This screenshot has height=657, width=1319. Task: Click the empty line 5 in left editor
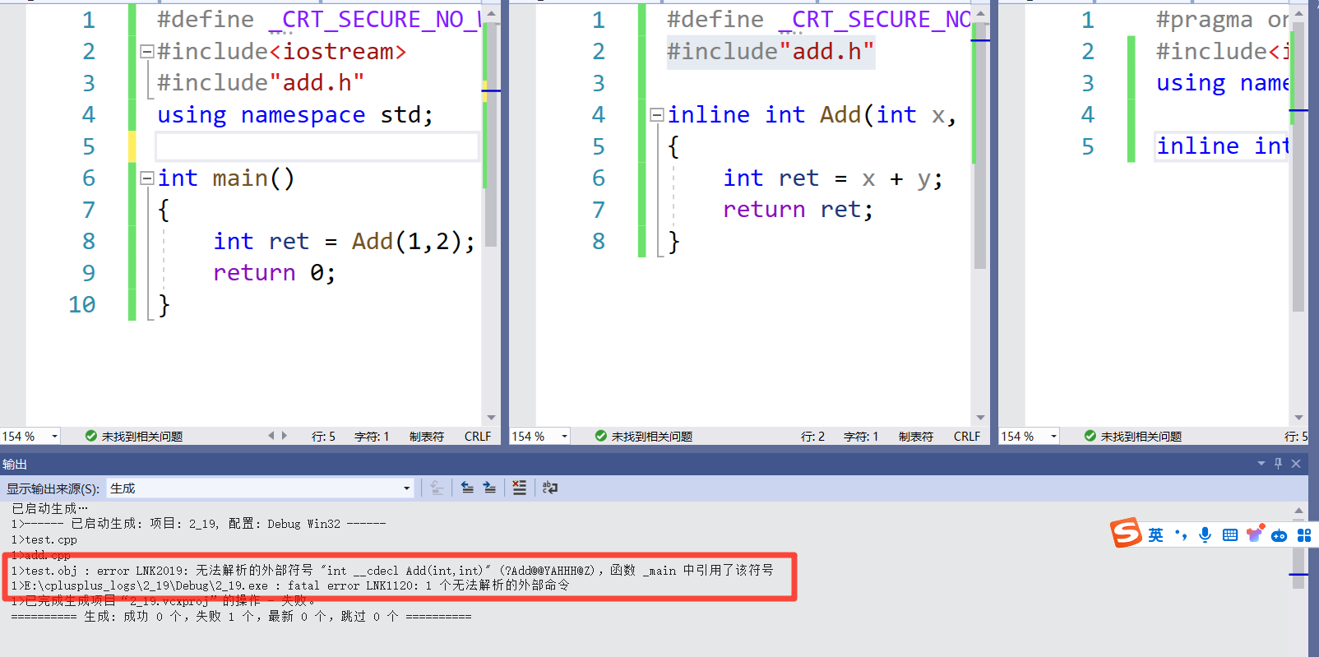pos(317,146)
